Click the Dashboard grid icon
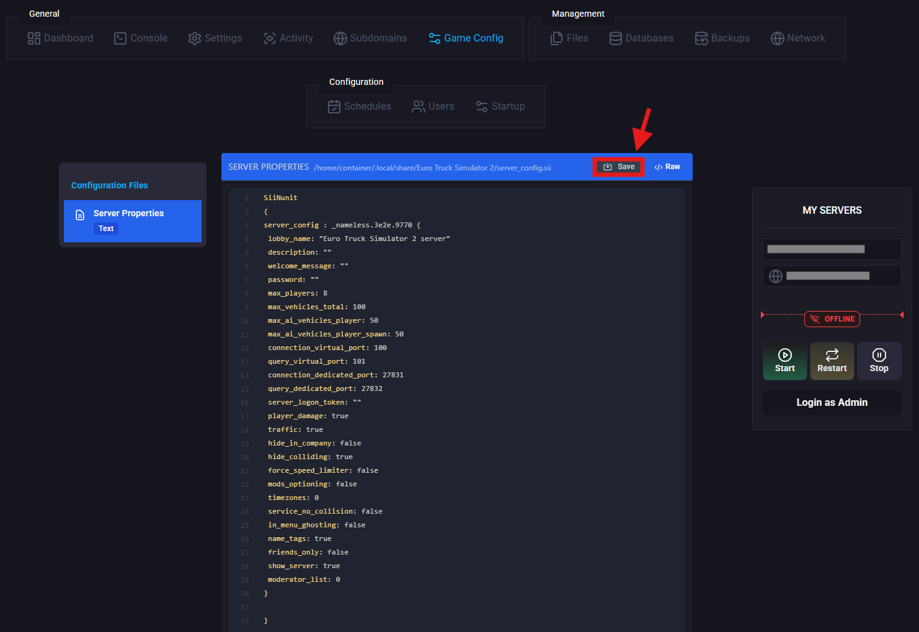Viewport: 919px width, 632px height. (34, 38)
